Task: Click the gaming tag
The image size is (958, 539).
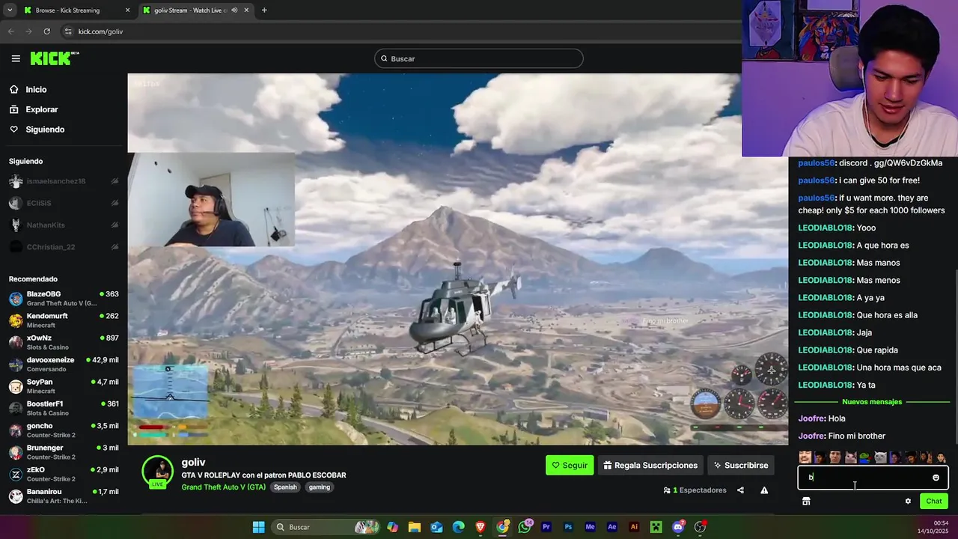Action: pos(320,487)
